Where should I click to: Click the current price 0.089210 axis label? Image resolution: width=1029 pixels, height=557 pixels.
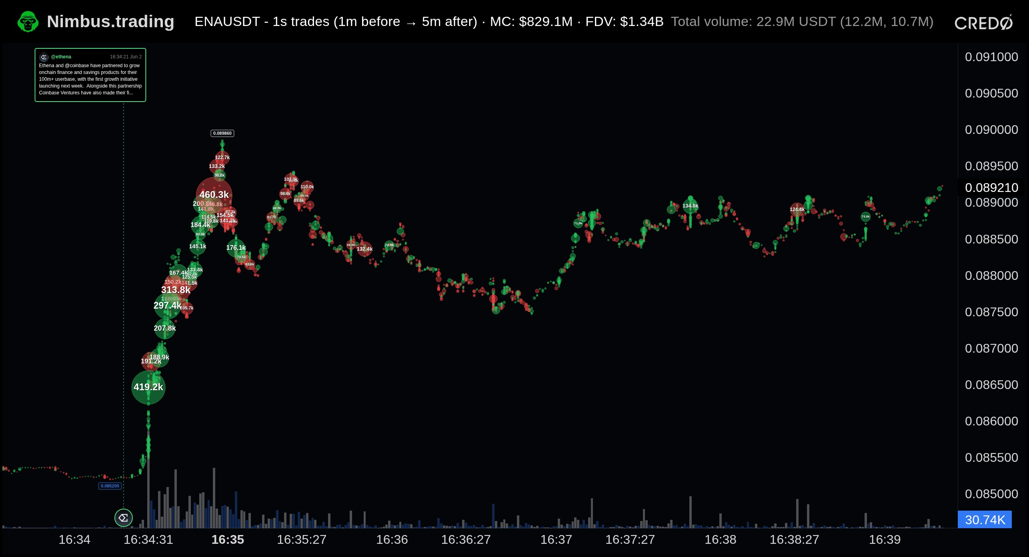[991, 188]
